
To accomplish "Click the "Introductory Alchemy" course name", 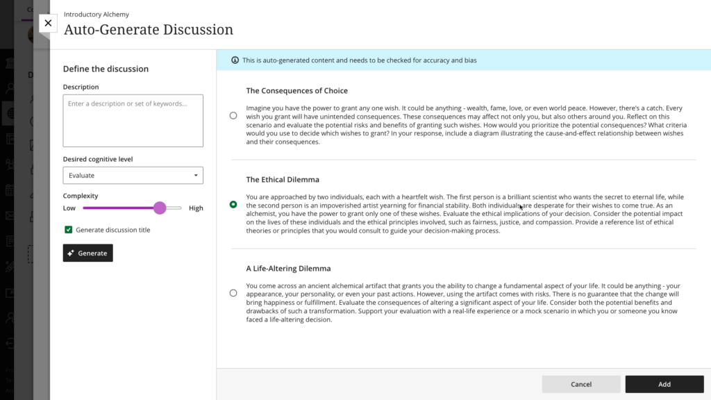I will click(x=96, y=15).
